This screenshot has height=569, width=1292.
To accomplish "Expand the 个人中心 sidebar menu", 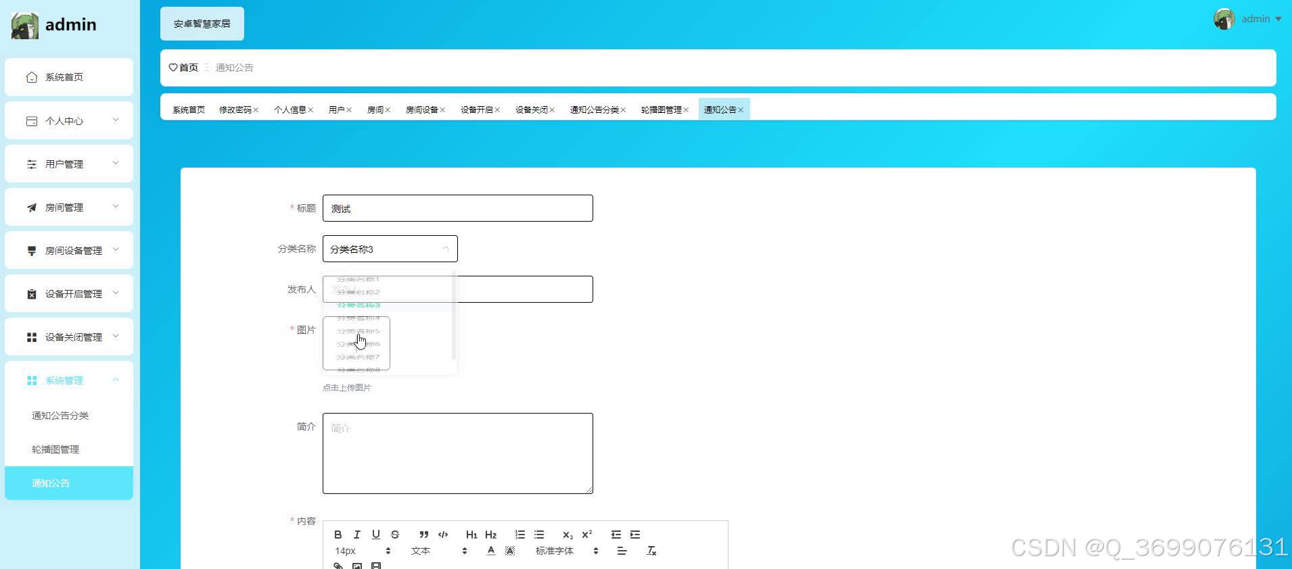I will coord(69,120).
